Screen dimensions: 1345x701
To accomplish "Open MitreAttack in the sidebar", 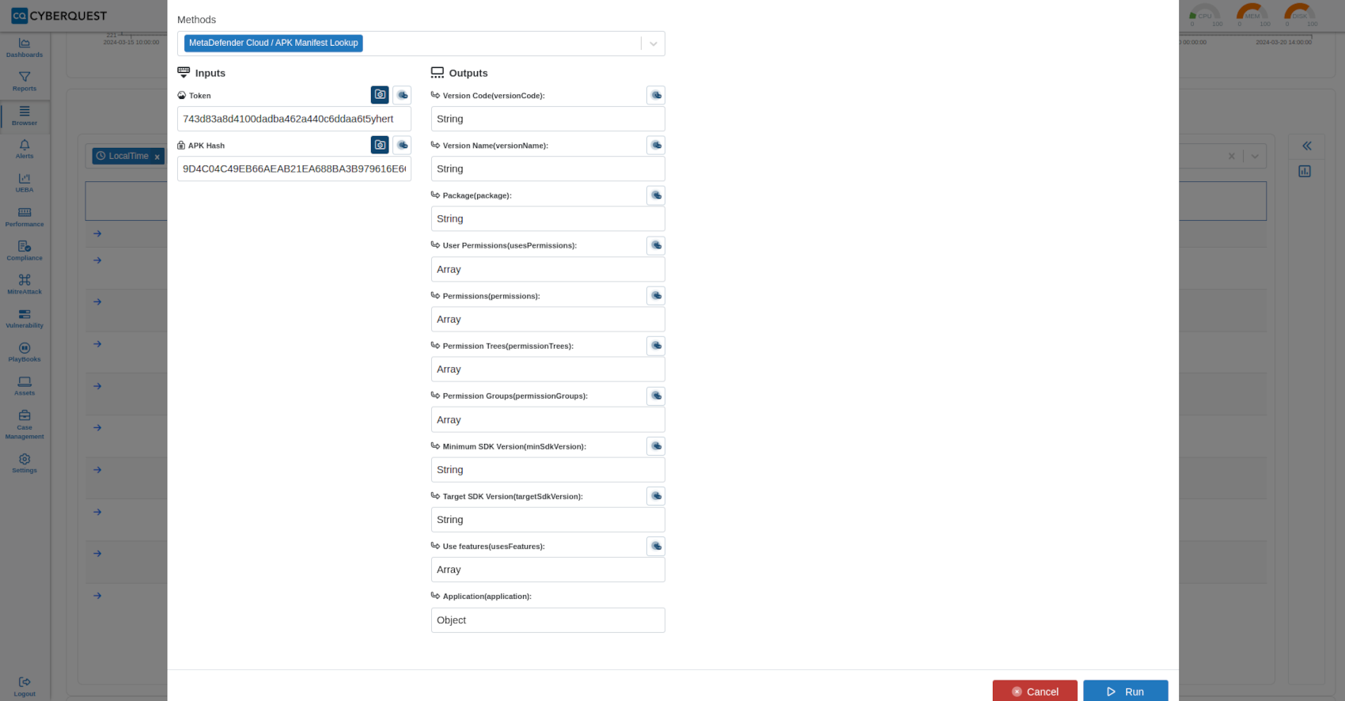I will (25, 285).
